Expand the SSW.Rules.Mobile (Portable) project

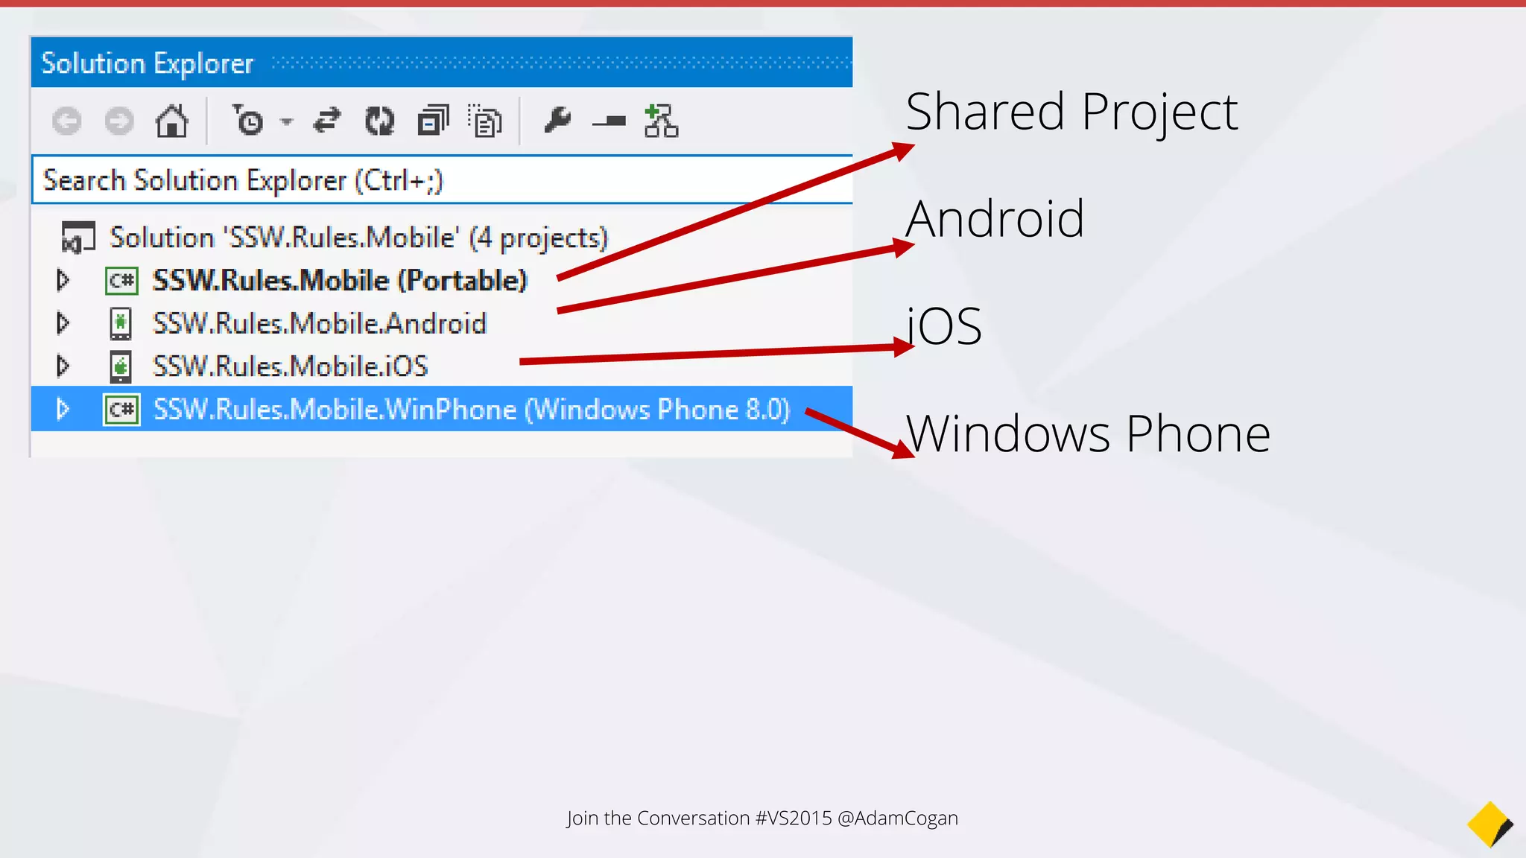(x=63, y=280)
